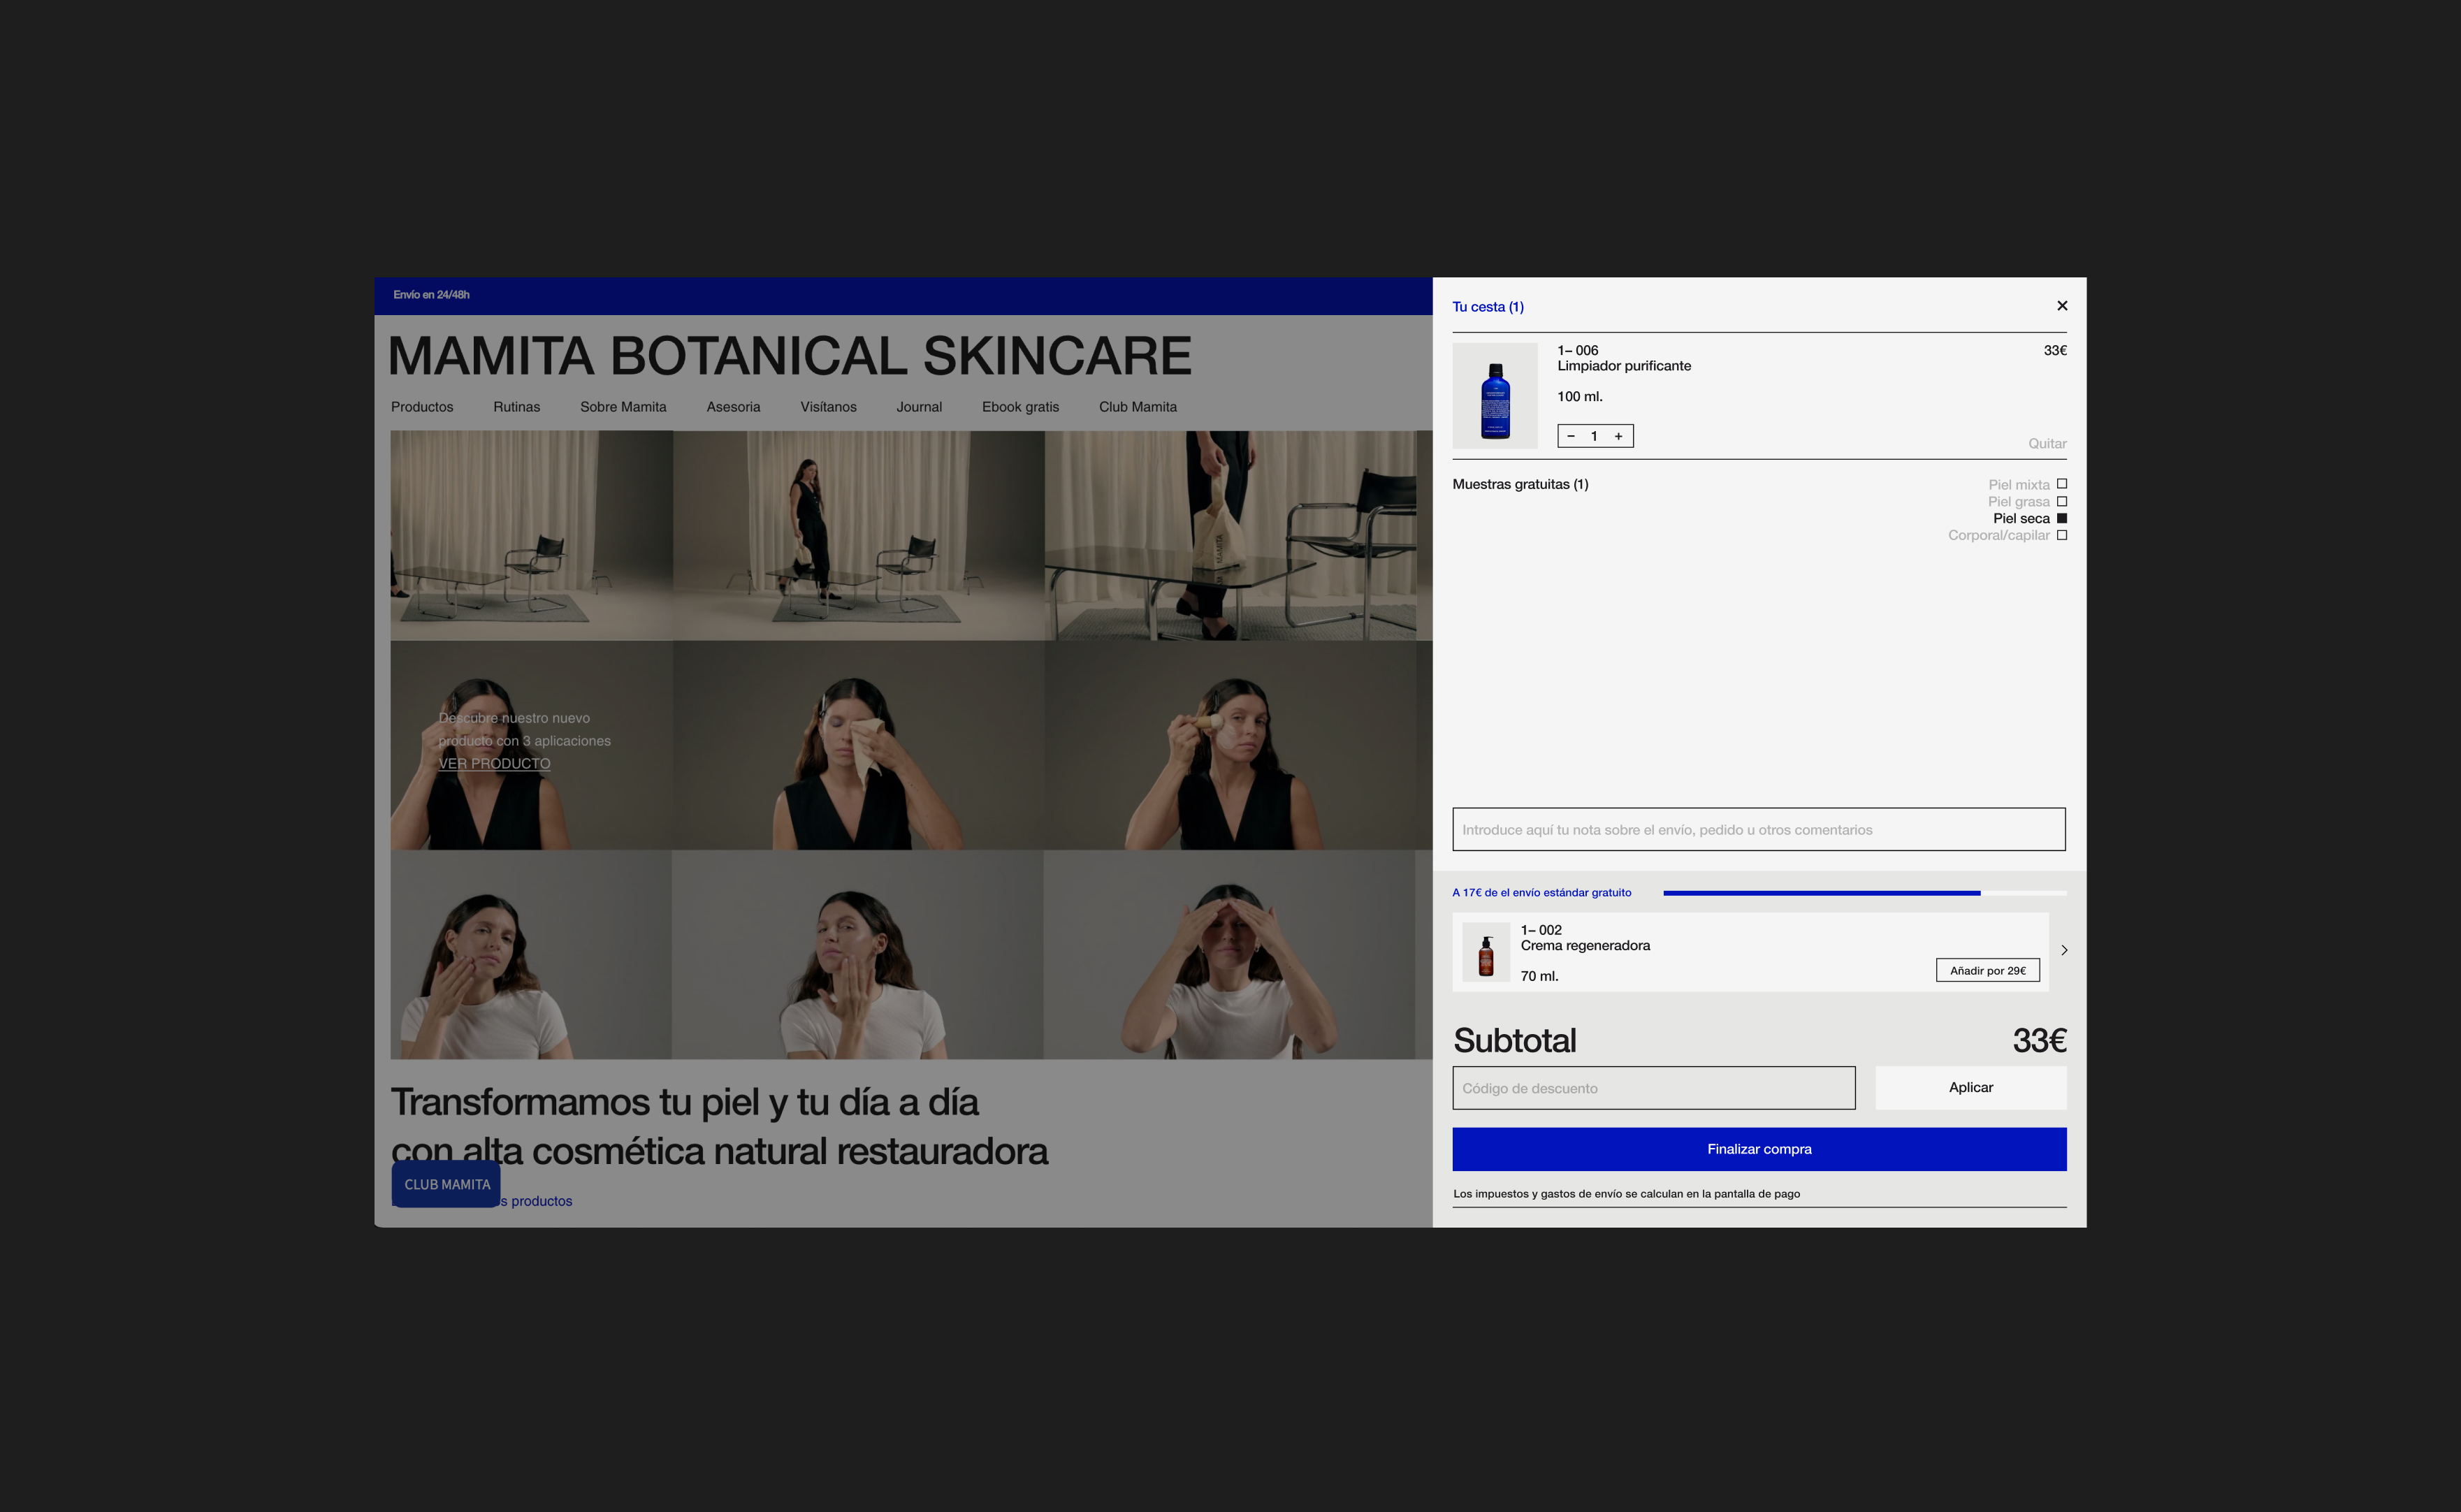Click the Tu cesta (1) heading
The image size is (2461, 1512).
point(1488,307)
